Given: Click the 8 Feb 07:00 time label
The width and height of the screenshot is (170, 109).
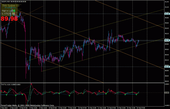Looking at the screenshot, I should point(53,108).
